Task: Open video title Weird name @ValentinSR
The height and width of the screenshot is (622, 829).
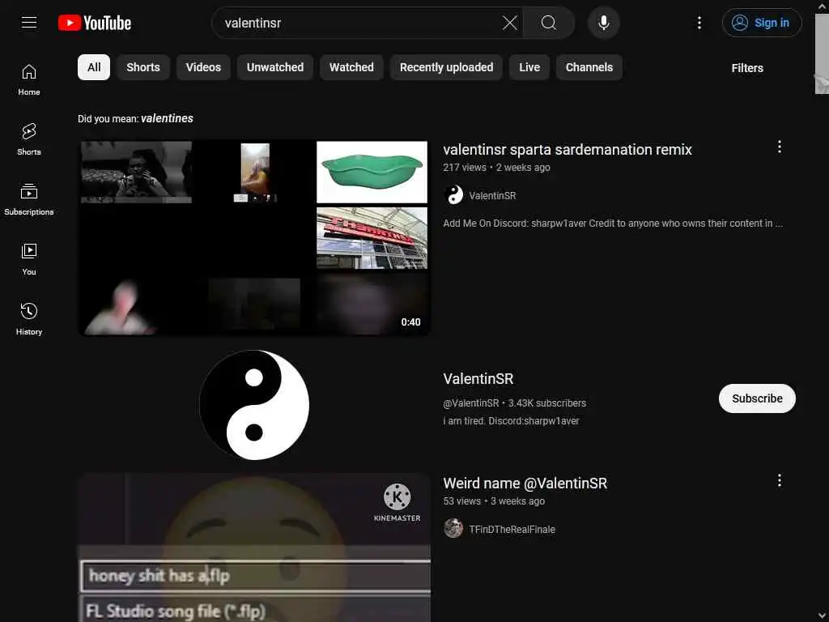Action: click(525, 484)
